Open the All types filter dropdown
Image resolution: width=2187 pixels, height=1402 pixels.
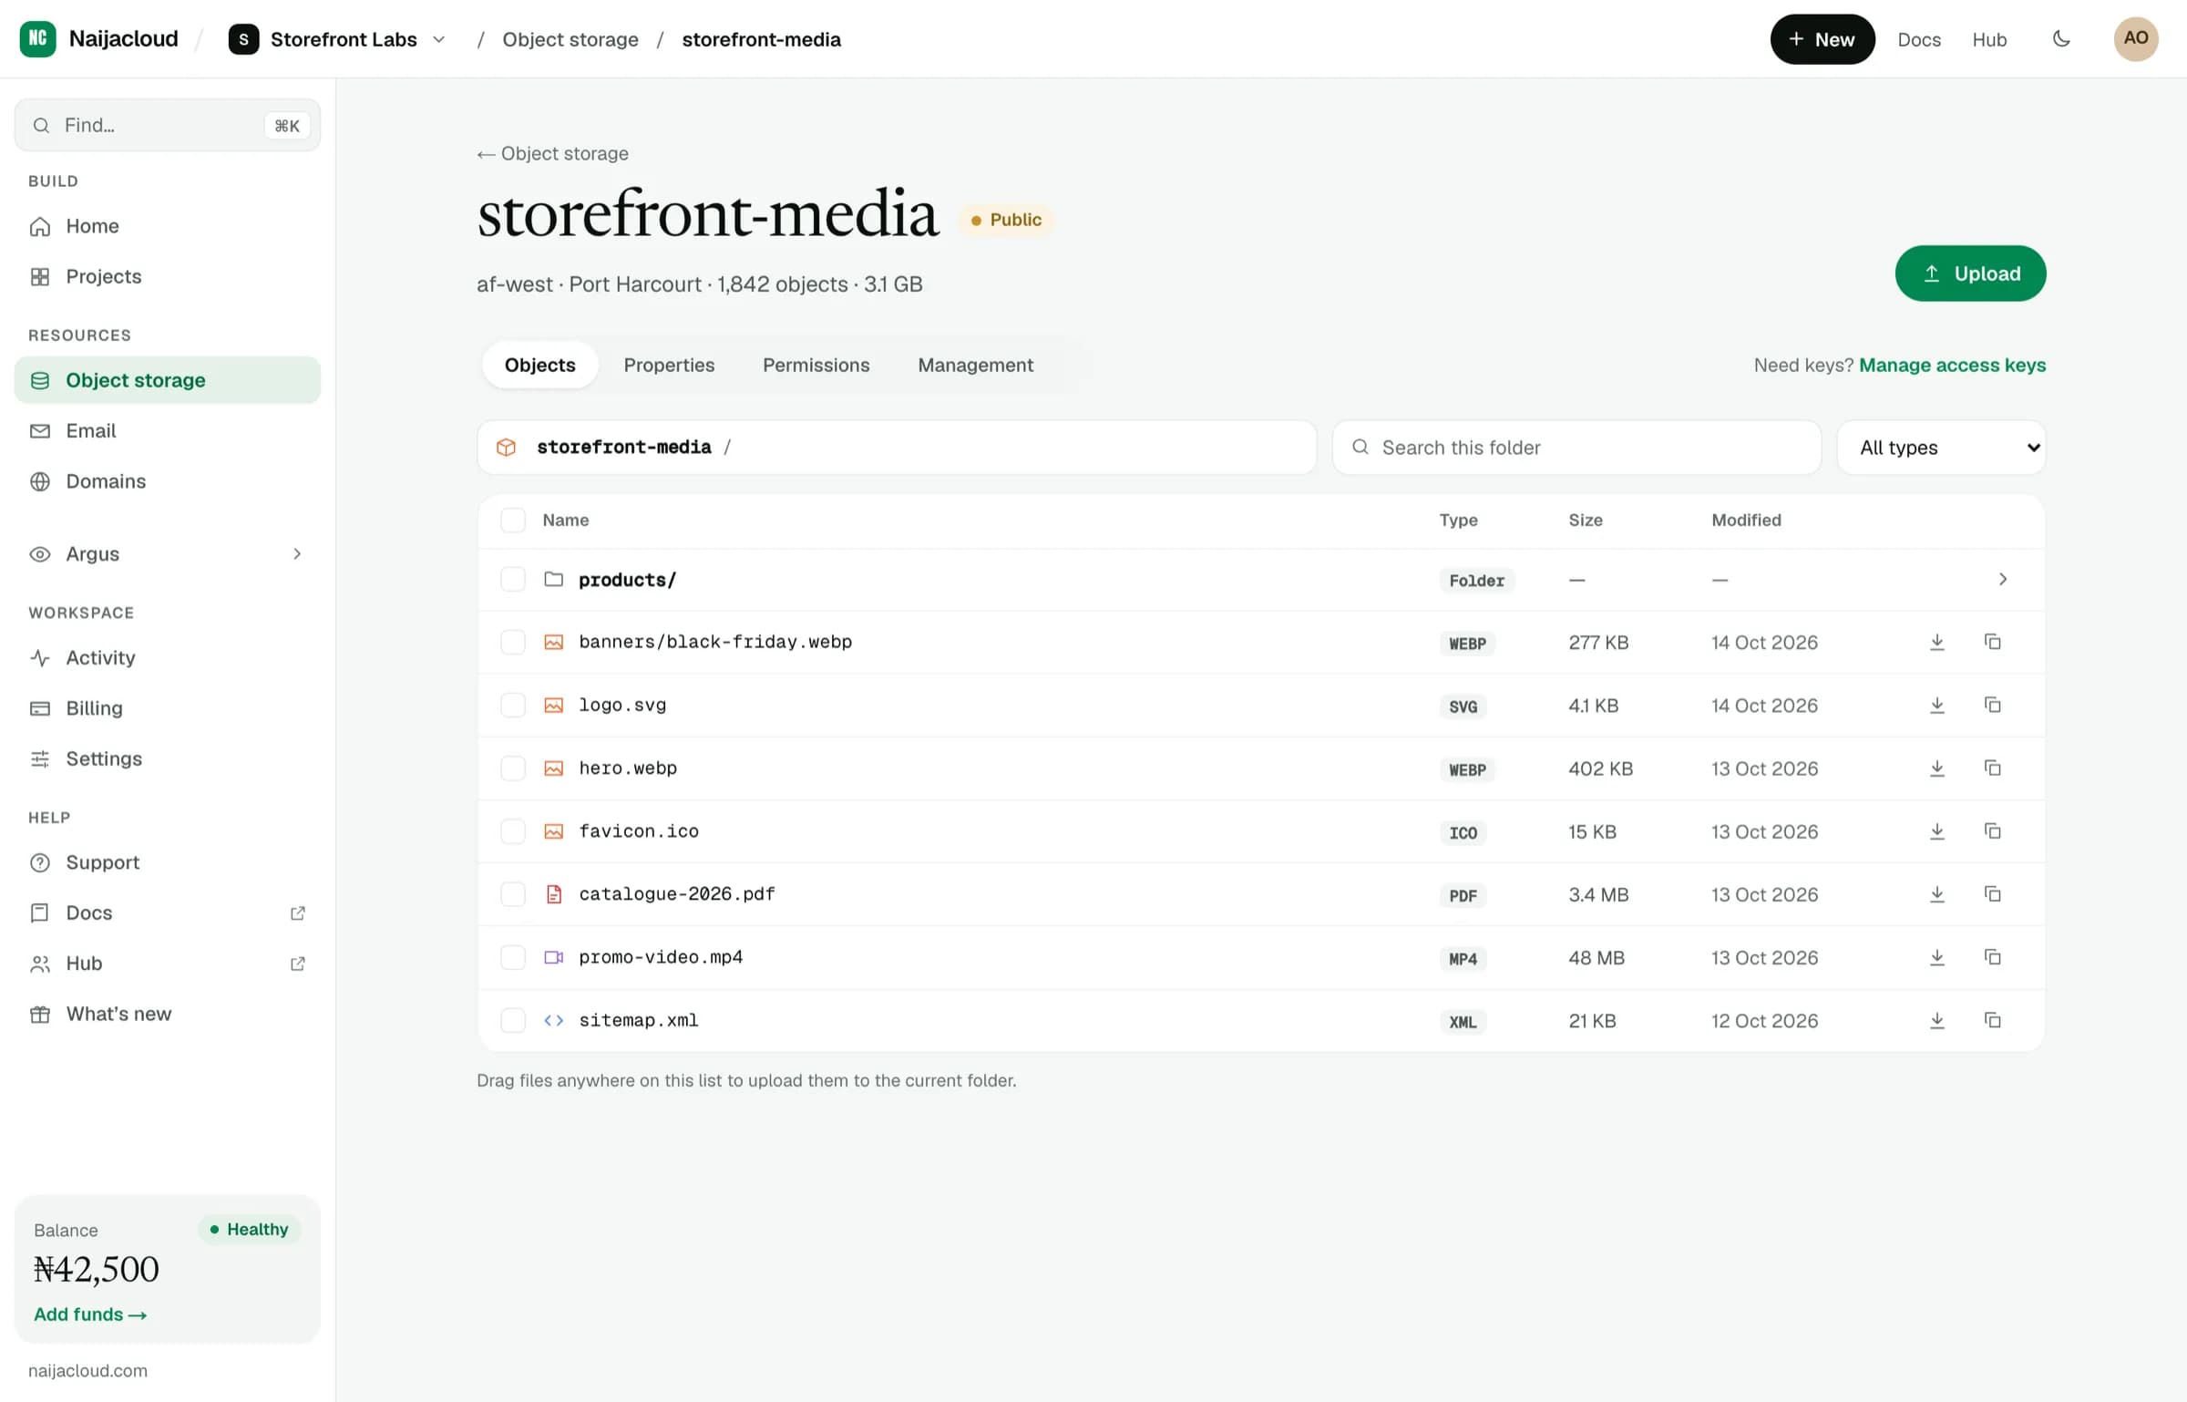(1941, 448)
